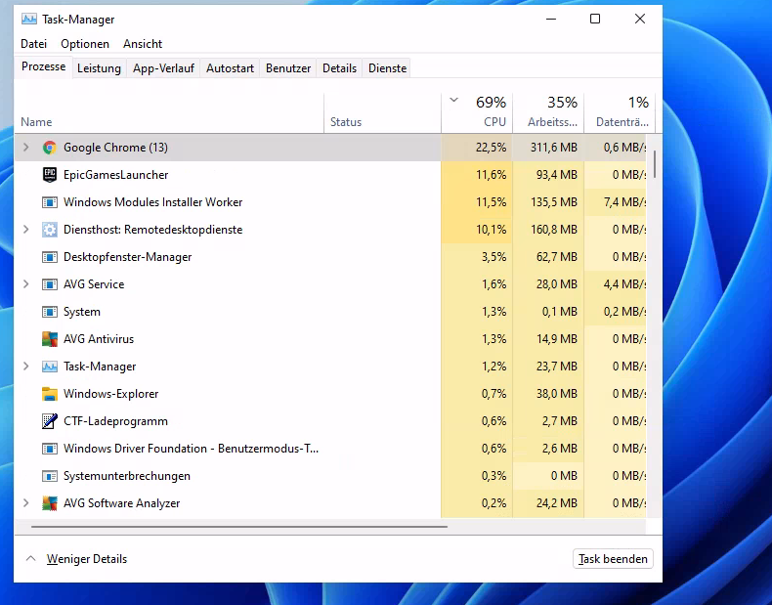Select the Google Chrome (13) name
Viewport: 772px width, 605px height.
tap(115, 148)
